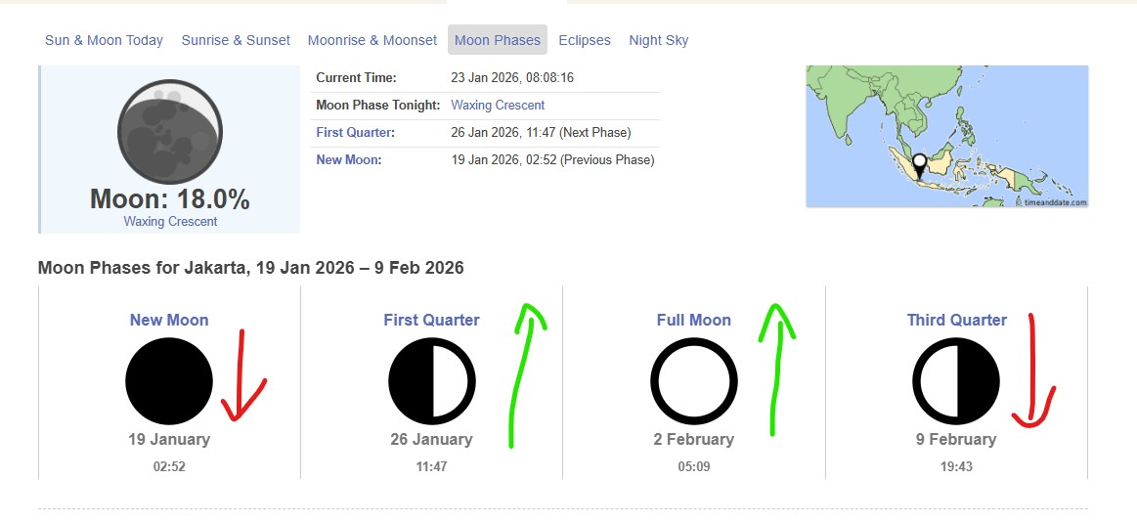This screenshot has width=1137, height=523.
Task: Click the Jakarta location pin on map
Action: click(x=918, y=164)
